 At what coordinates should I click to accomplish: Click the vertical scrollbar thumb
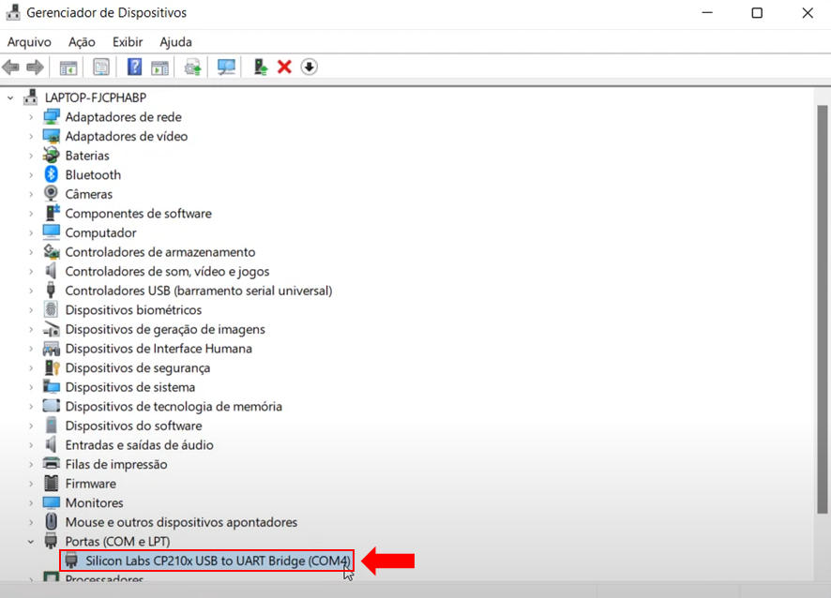(822, 308)
